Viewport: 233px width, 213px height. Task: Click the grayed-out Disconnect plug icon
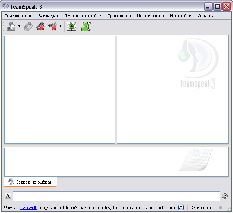(28, 26)
